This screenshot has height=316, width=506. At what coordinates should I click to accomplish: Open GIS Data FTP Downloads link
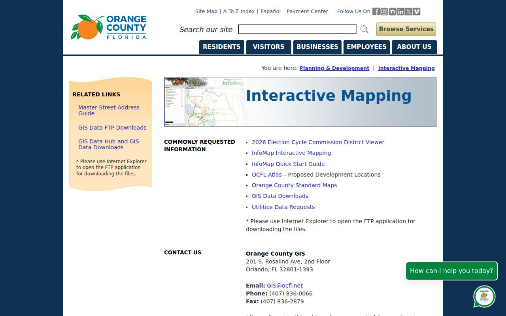112,128
